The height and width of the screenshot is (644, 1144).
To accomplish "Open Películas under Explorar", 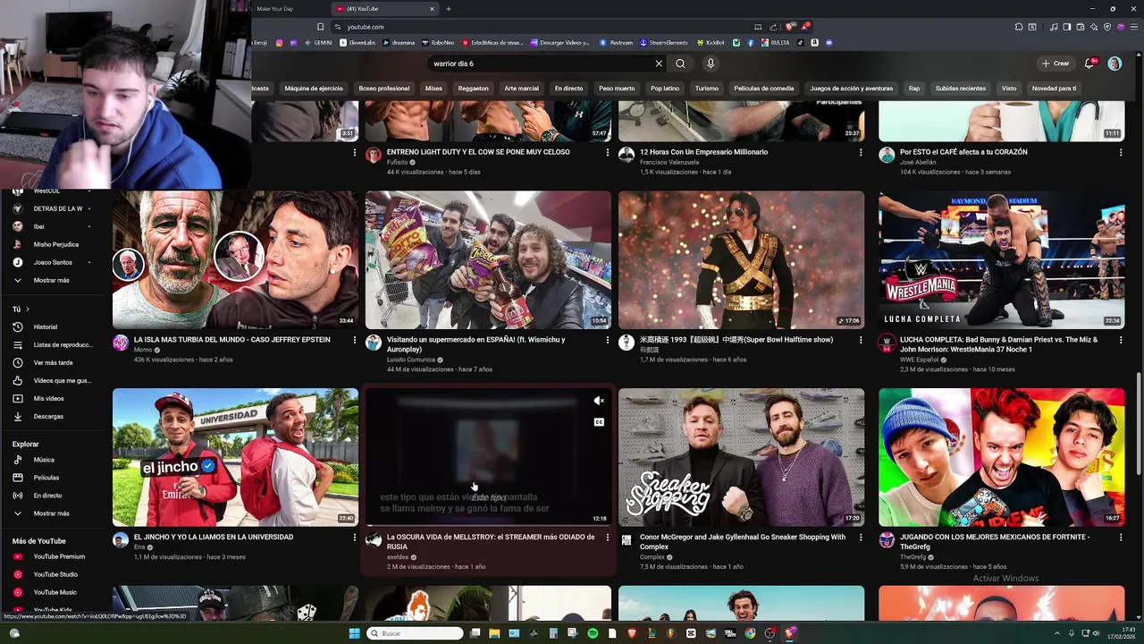I will coord(52,478).
